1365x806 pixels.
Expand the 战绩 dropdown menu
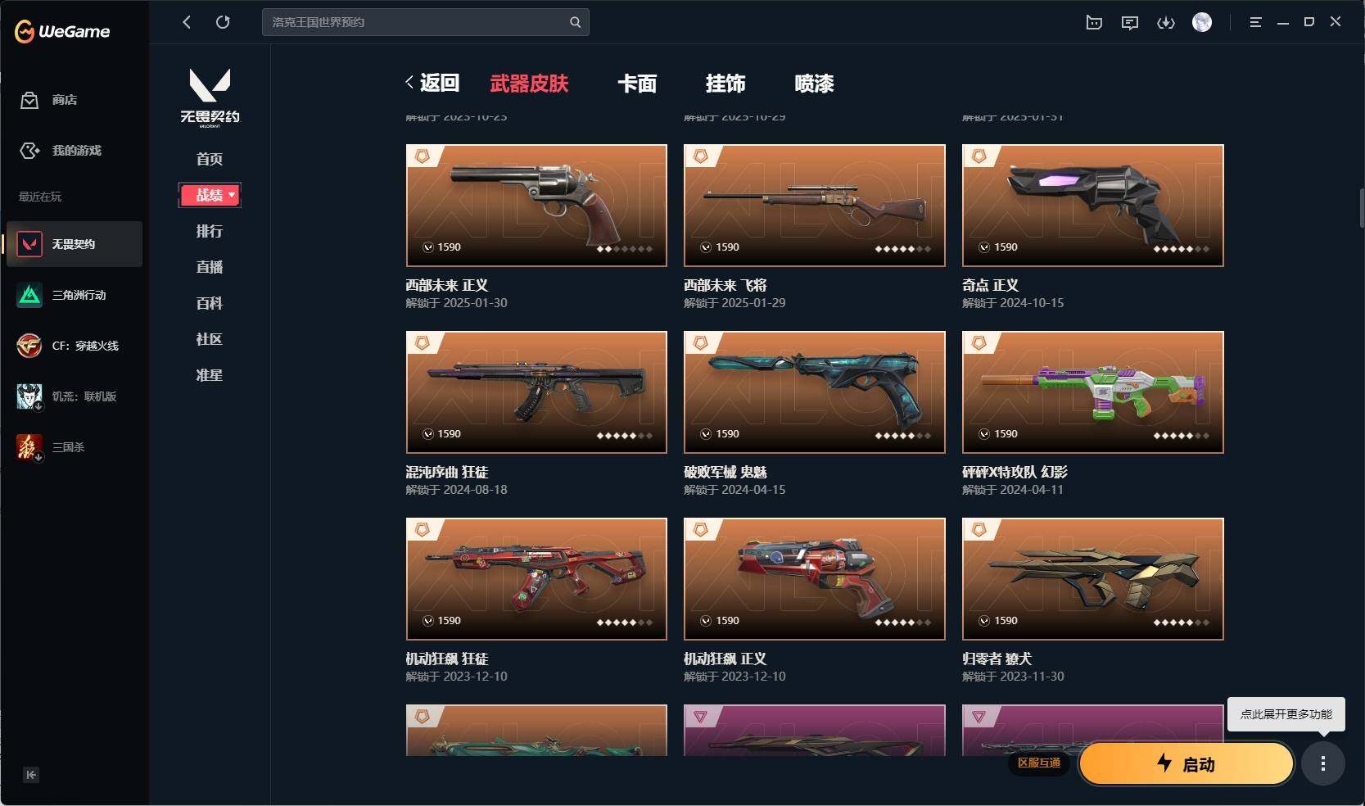coord(210,195)
